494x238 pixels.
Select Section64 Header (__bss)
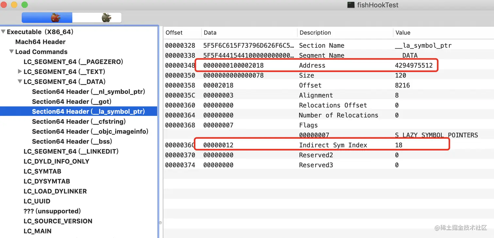[72, 141]
